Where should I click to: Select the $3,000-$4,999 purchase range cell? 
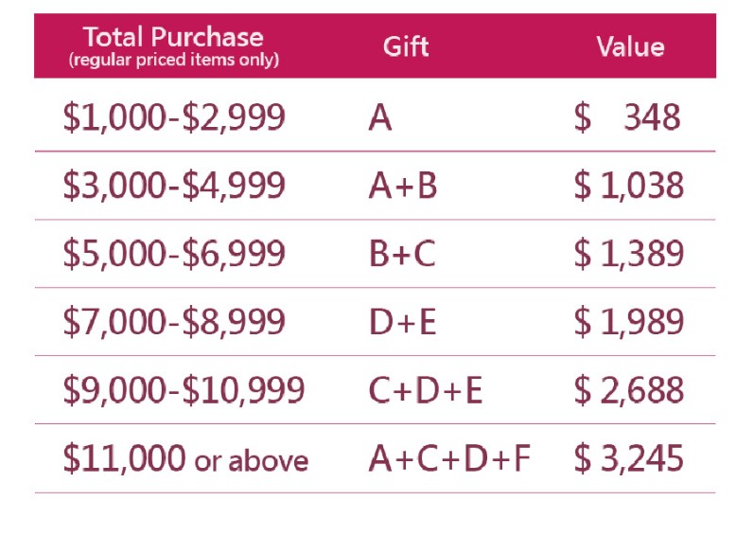(174, 186)
